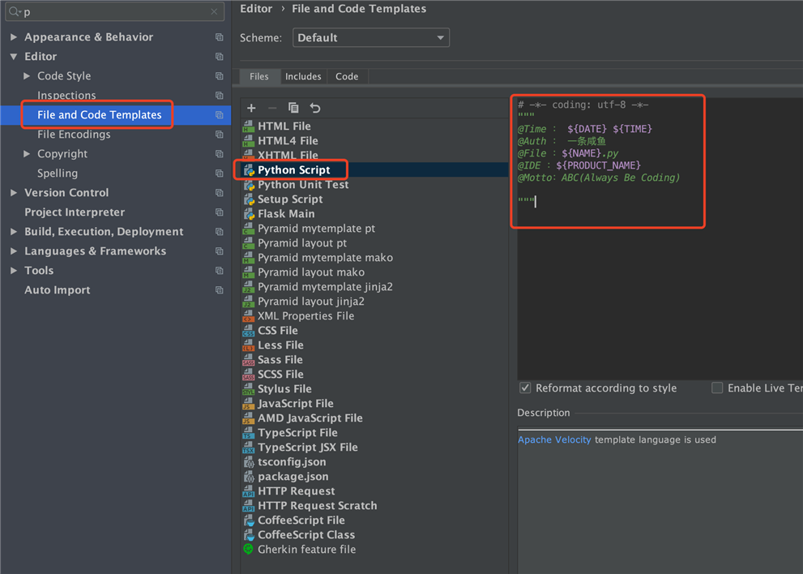Select the Pyramid layout mako template
This screenshot has height=574, width=803.
(311, 272)
